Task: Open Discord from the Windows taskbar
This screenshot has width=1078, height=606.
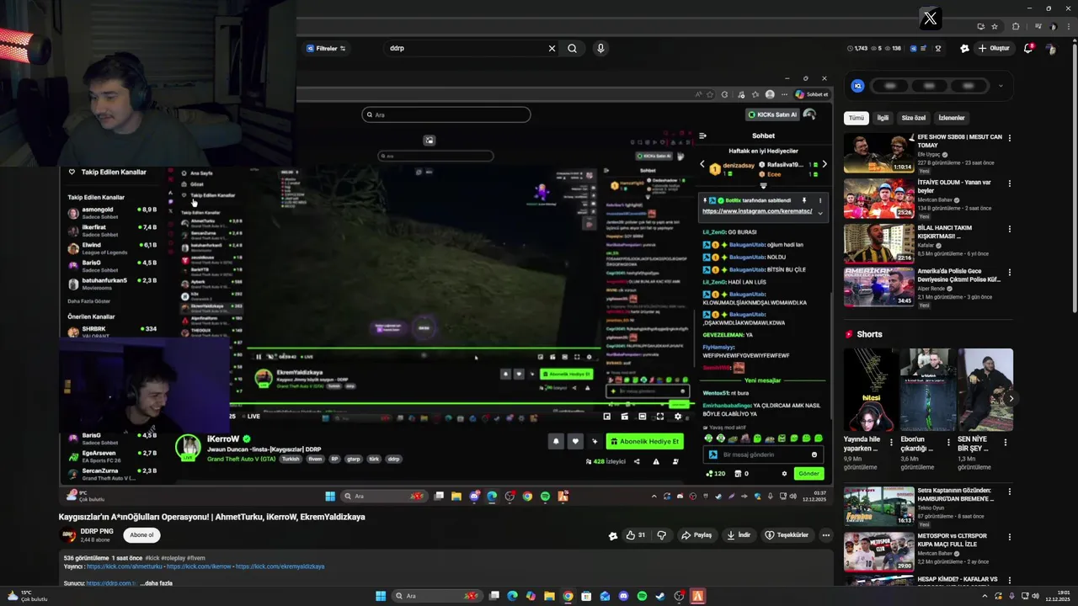Action: (x=623, y=596)
